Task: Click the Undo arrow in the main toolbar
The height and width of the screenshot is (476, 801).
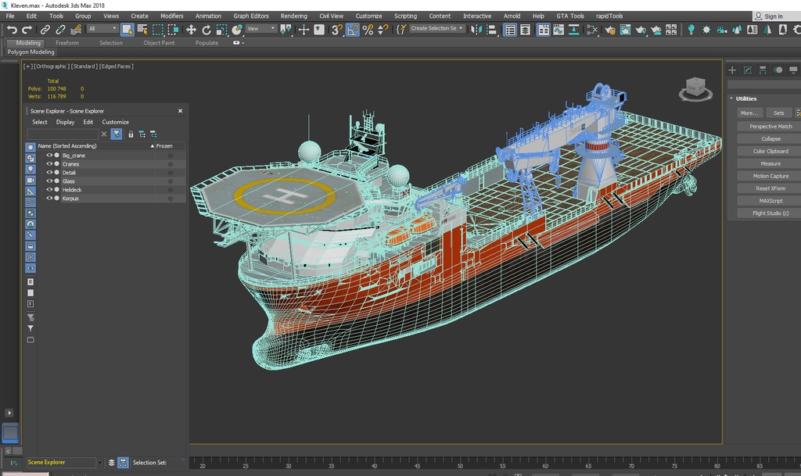Action: (x=12, y=30)
